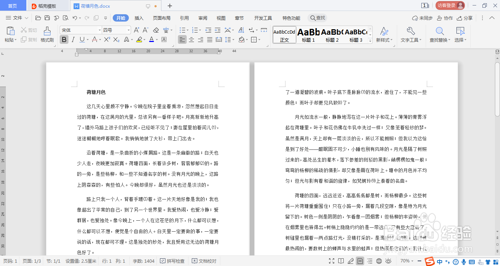The image size is (500, 266).
Task: Select the Format Painter (格式刷) tool
Action: coord(46,35)
